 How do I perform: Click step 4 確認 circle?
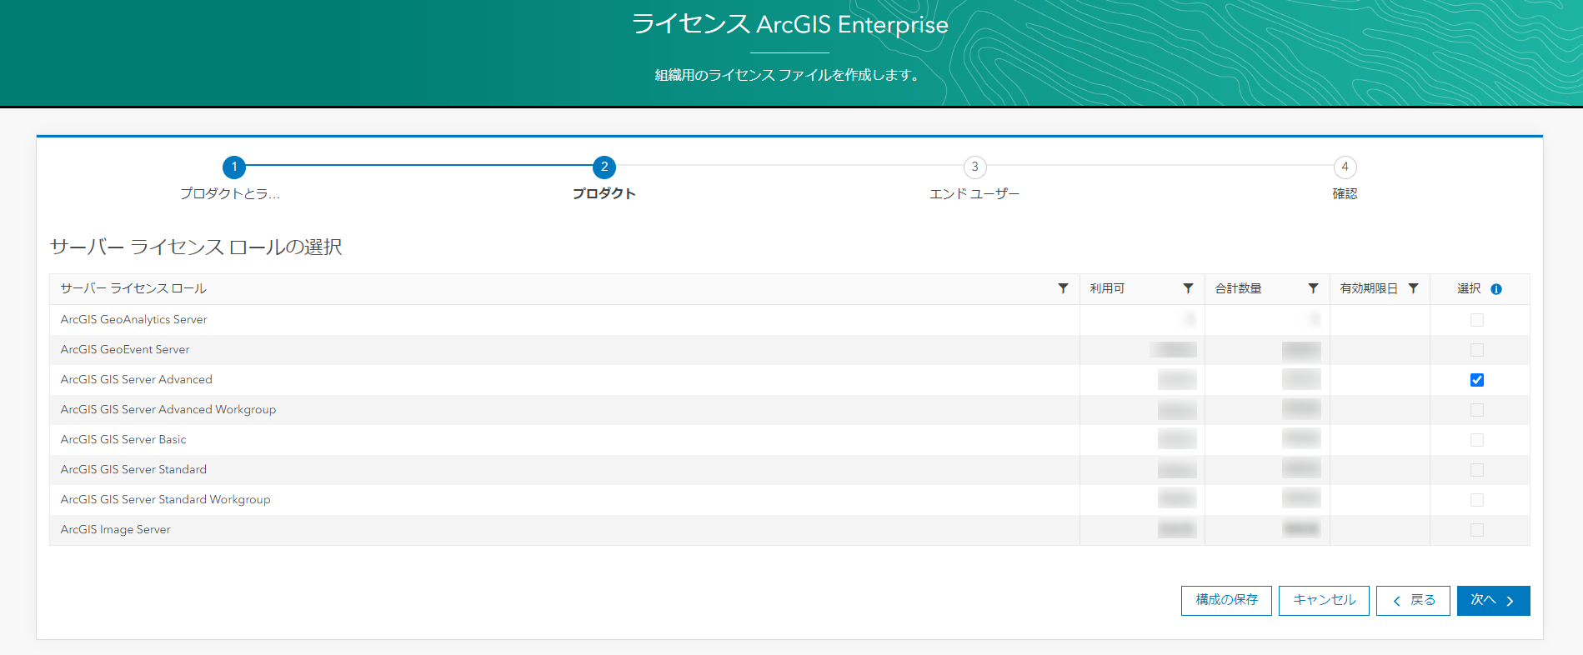click(1345, 167)
